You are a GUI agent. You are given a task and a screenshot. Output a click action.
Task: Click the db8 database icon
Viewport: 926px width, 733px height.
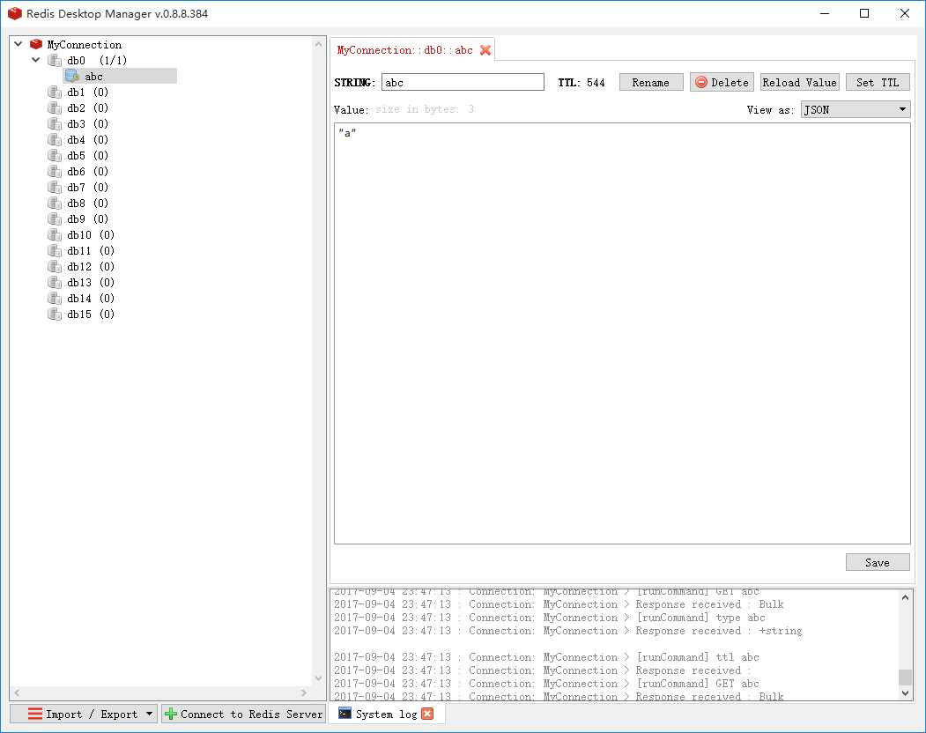click(x=55, y=204)
